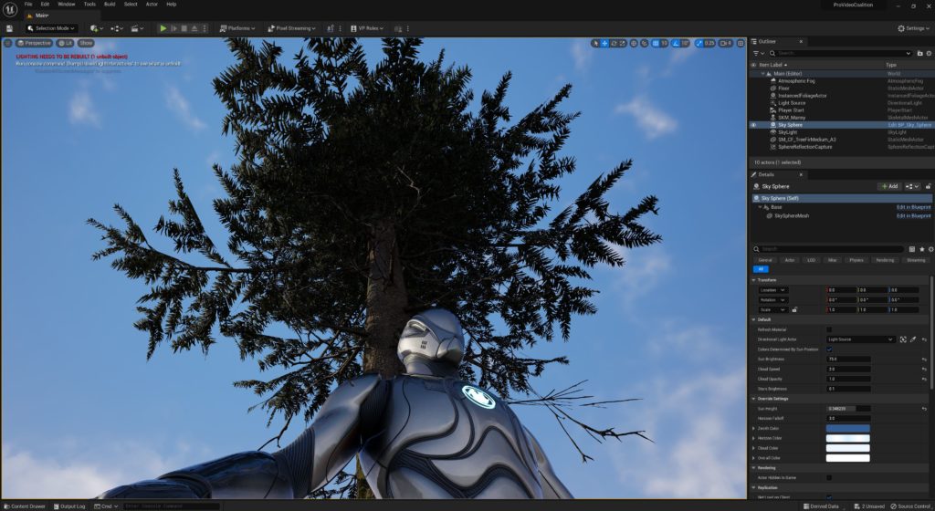Select the Scale gizmo tool
The height and width of the screenshot is (511, 935).
[623, 44]
